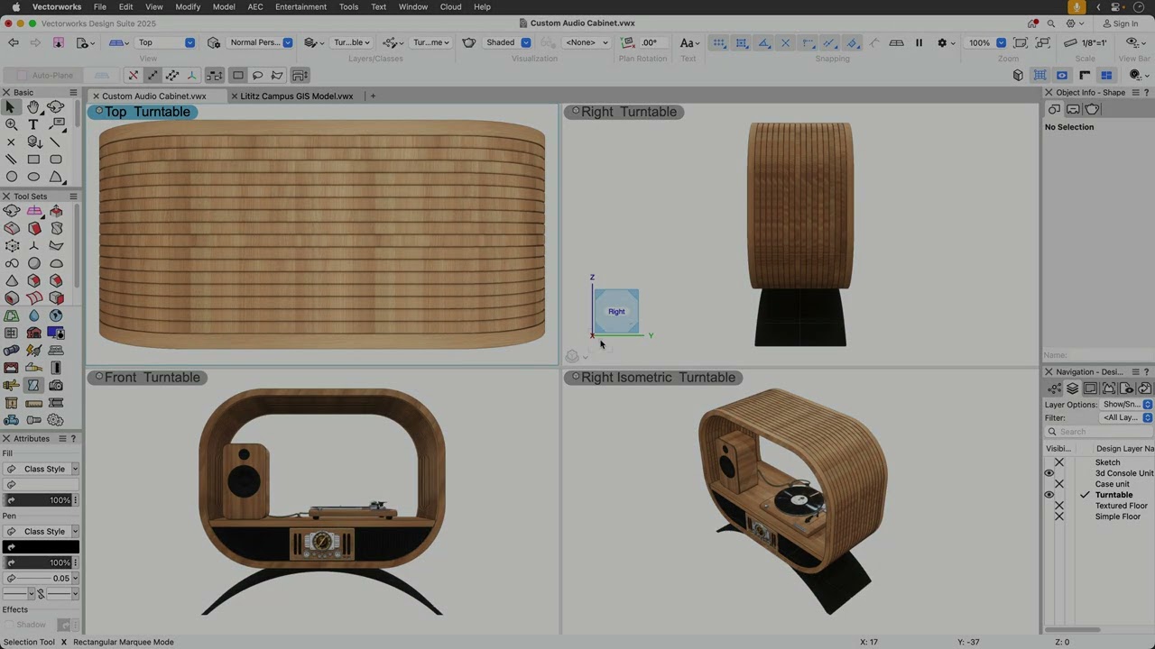Open the Fill Class Style dropdown
1155x649 pixels.
click(x=41, y=469)
